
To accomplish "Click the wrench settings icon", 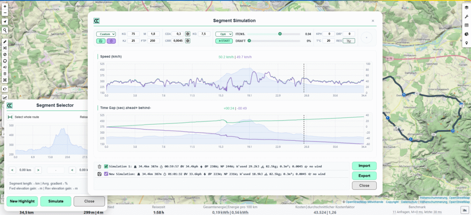I will pyautogui.click(x=466, y=16).
